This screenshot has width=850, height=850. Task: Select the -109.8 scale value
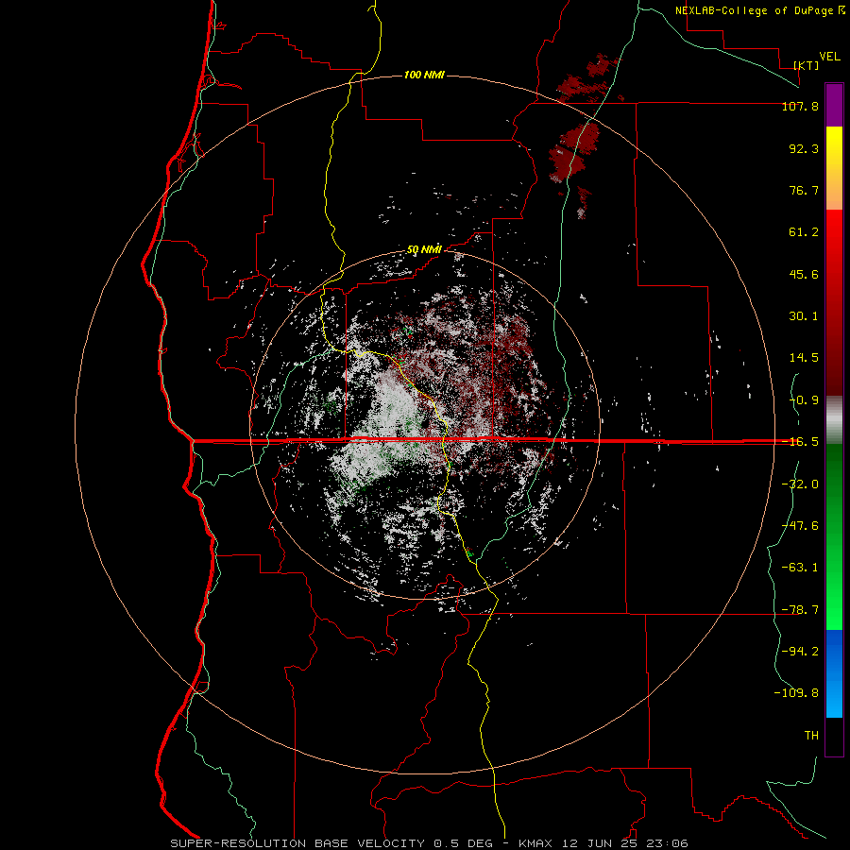(x=796, y=693)
